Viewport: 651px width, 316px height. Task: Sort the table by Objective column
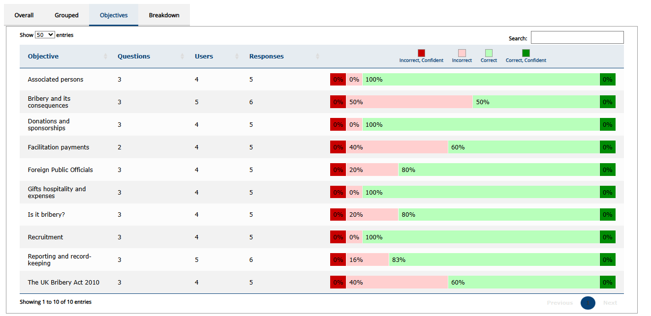pos(43,56)
